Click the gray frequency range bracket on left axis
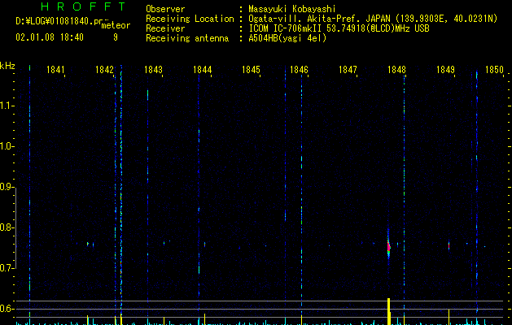Screen dimensions: 512x325 15,227
